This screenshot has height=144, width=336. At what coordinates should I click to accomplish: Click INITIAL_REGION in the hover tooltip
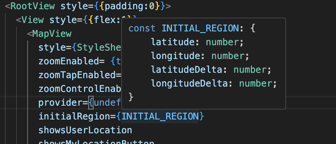tap(200, 28)
